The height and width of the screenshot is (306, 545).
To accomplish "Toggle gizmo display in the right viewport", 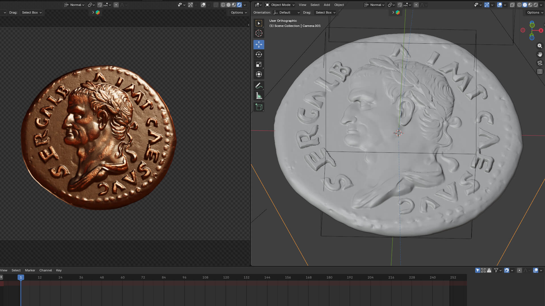I will pyautogui.click(x=487, y=5).
